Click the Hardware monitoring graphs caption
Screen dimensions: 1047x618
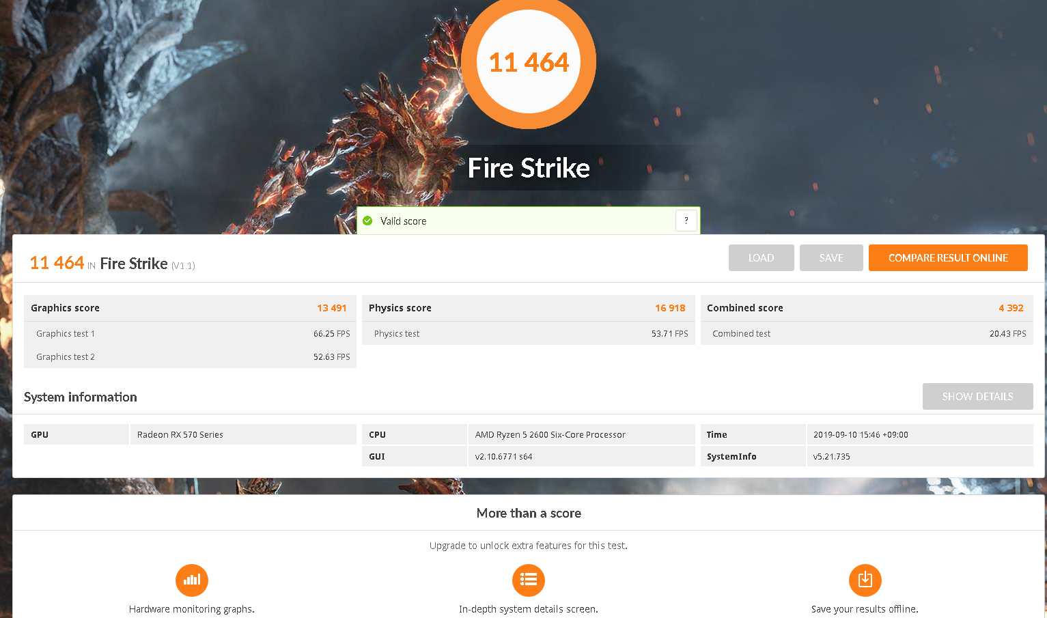tap(192, 609)
